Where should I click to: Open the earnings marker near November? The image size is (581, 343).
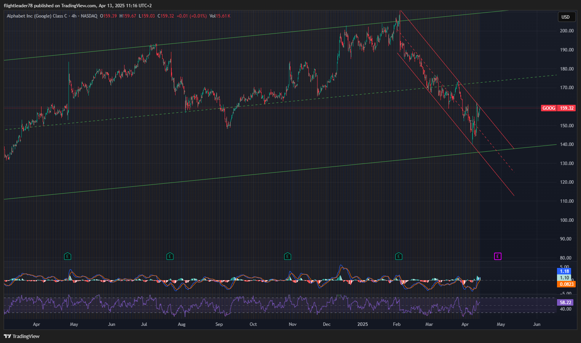point(287,256)
